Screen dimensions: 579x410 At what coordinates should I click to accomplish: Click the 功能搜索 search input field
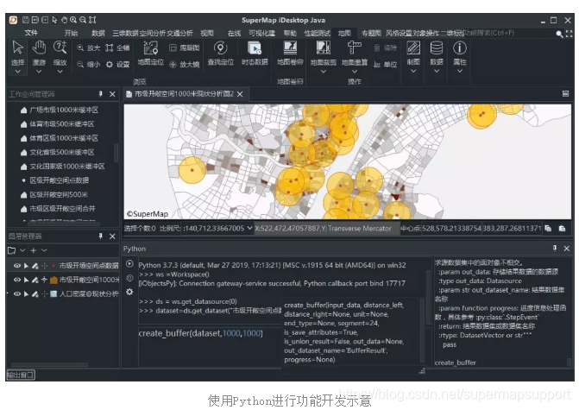[509, 34]
